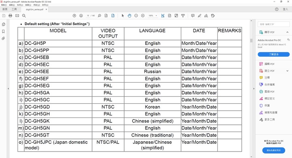292x158 pixels.
Task: Switch to the Tools tab
Action: pos(14,9)
